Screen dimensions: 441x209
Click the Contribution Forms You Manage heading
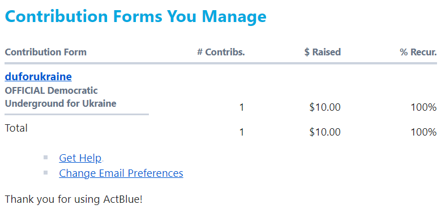pos(135,16)
